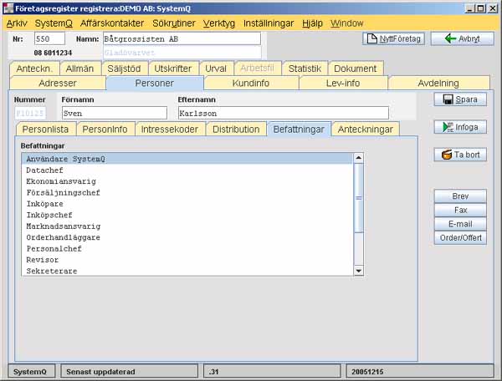The height and width of the screenshot is (381, 502).
Task: Open the Intressekoder sub-tab
Action: click(170, 130)
